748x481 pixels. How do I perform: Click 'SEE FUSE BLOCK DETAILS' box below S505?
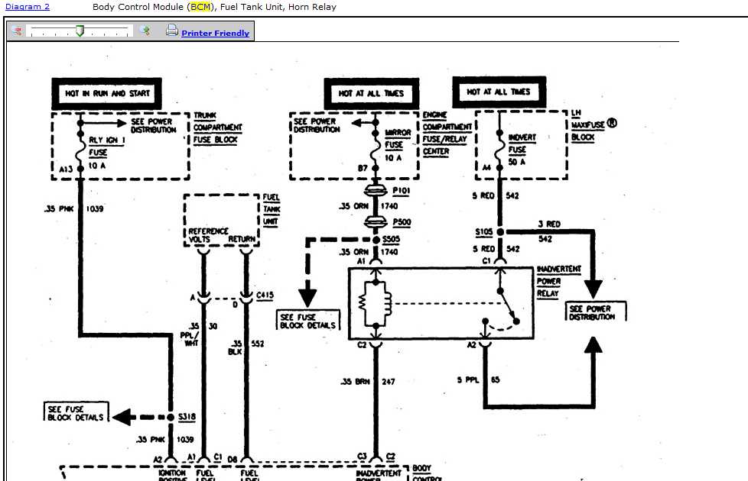pyautogui.click(x=307, y=321)
